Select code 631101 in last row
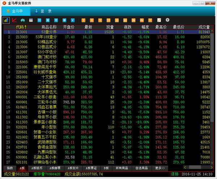Screen dimensions: 217x179 click(22, 162)
